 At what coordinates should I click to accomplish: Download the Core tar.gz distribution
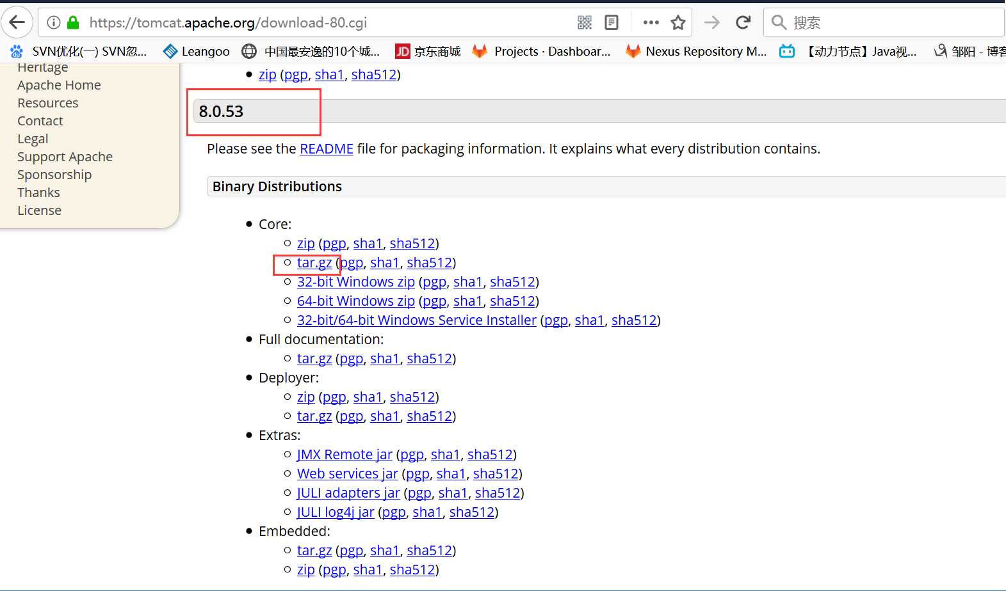coord(314,263)
